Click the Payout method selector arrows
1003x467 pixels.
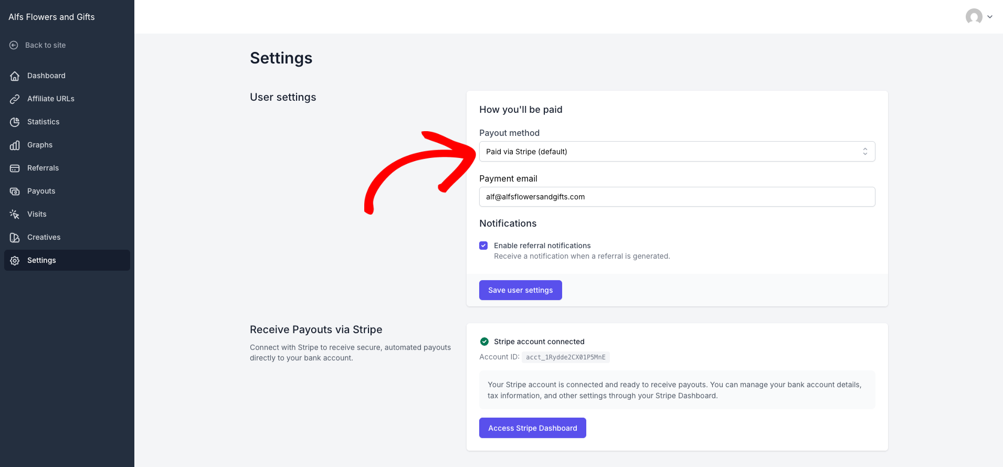coord(865,152)
